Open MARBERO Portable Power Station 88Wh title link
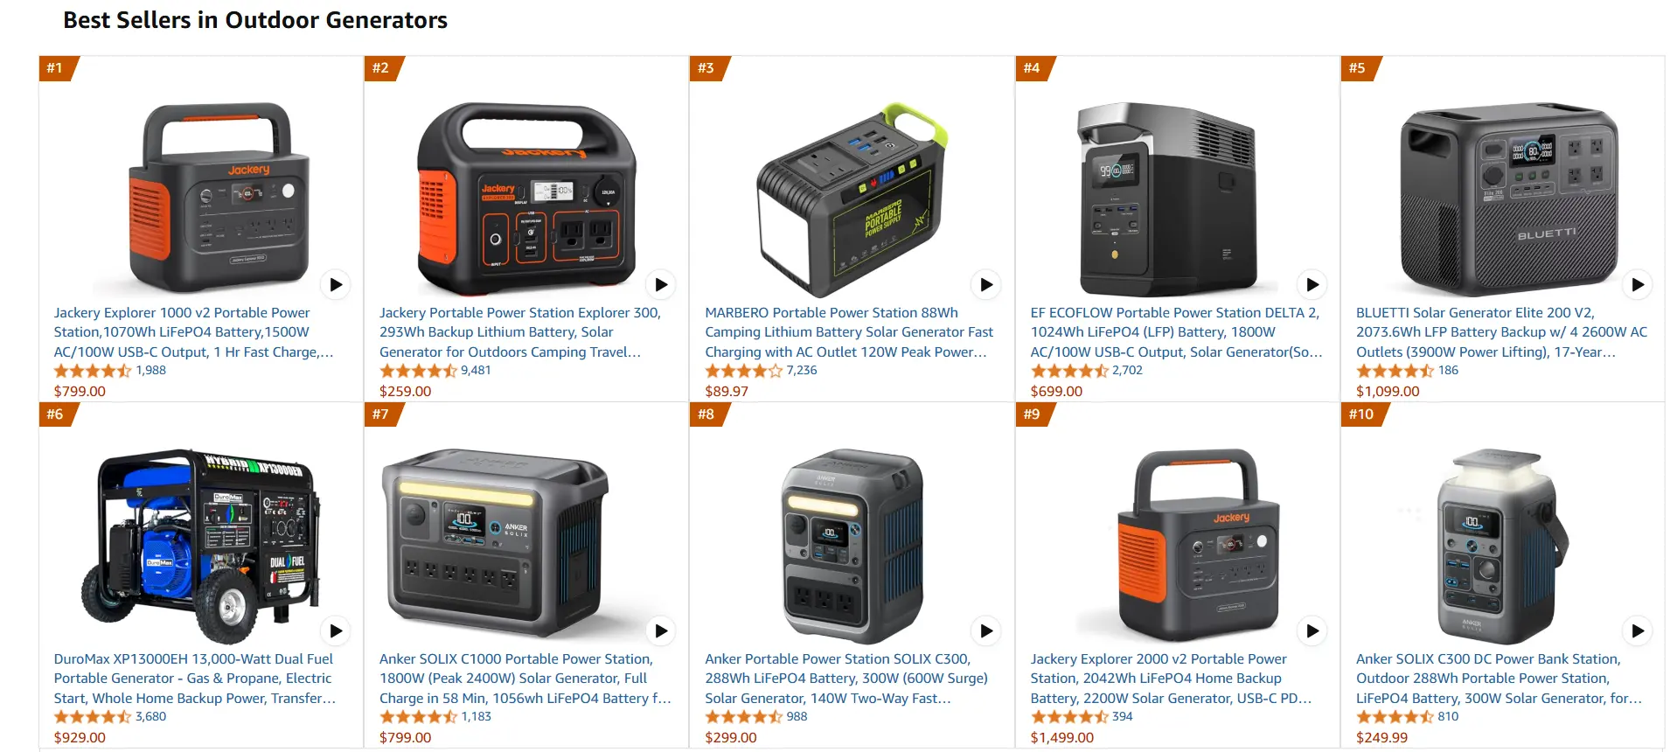 [849, 332]
